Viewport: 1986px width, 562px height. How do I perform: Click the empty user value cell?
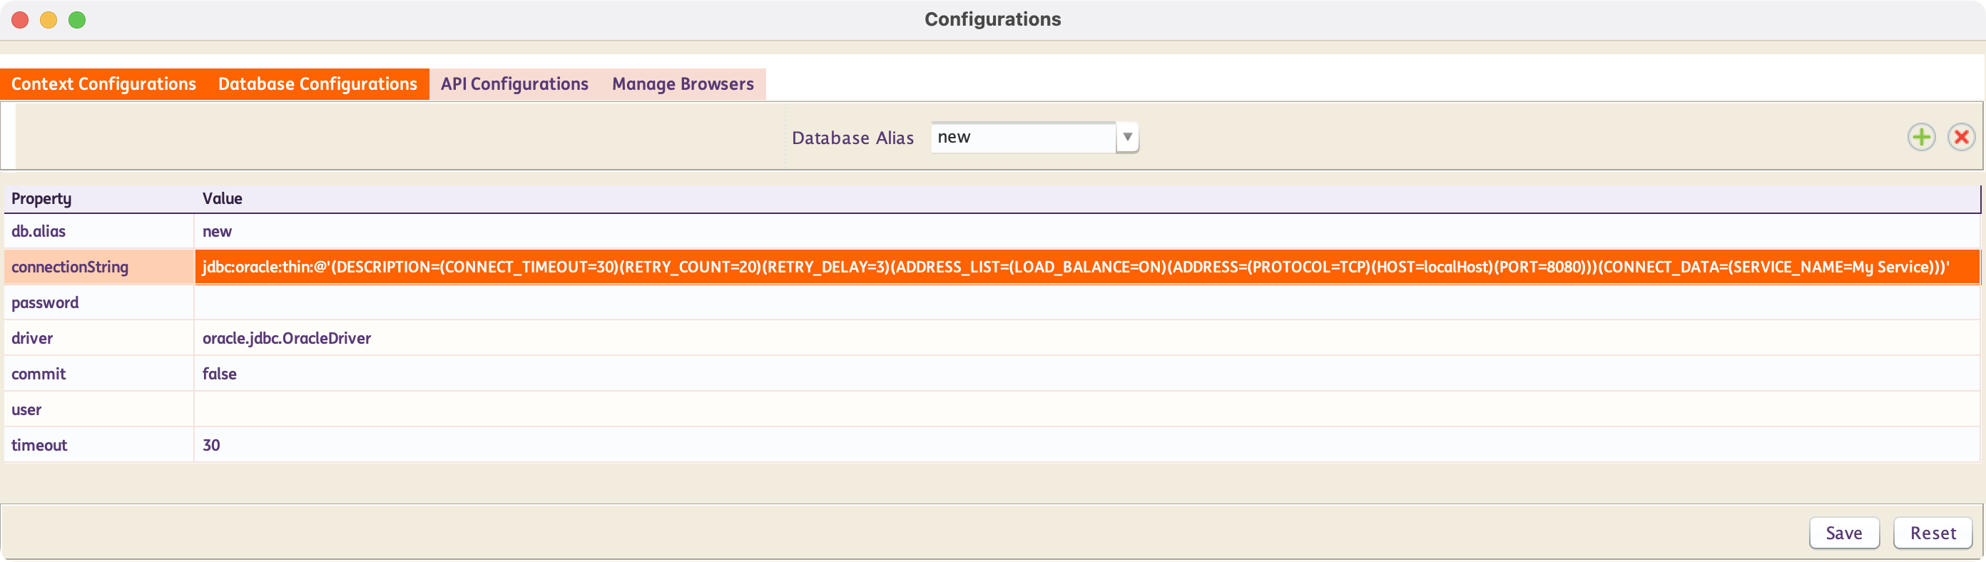click(x=1086, y=409)
